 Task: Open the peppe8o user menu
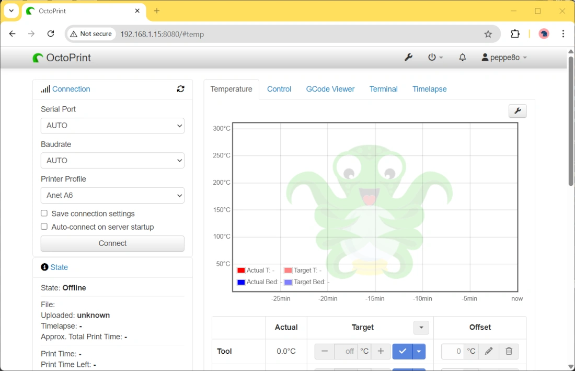click(504, 57)
